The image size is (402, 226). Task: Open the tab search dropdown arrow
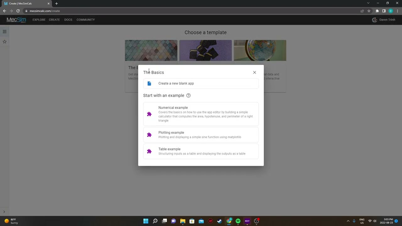[368, 3]
